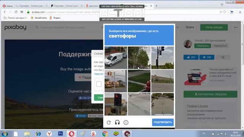Click the pixabay logo

[15, 27]
